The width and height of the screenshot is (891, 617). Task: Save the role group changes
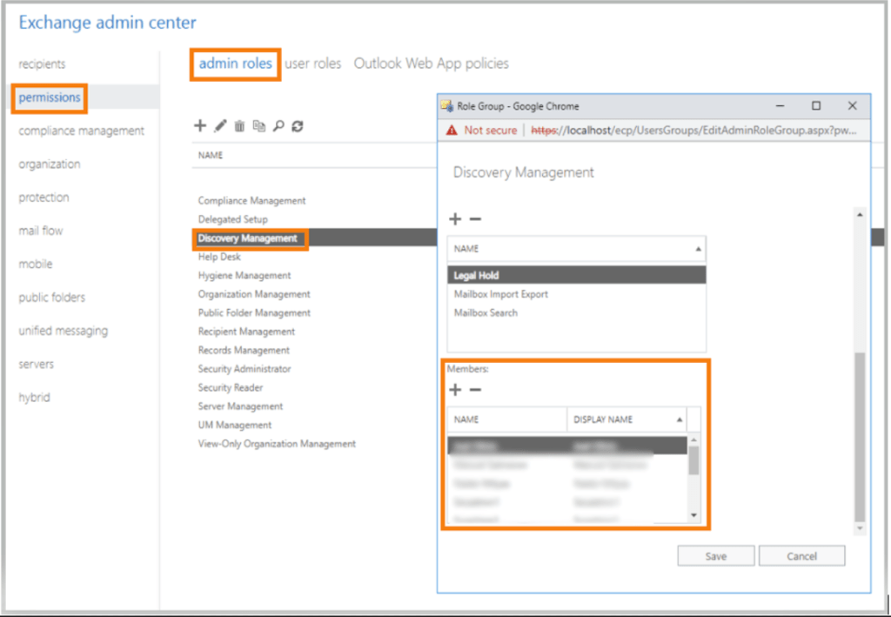click(716, 556)
